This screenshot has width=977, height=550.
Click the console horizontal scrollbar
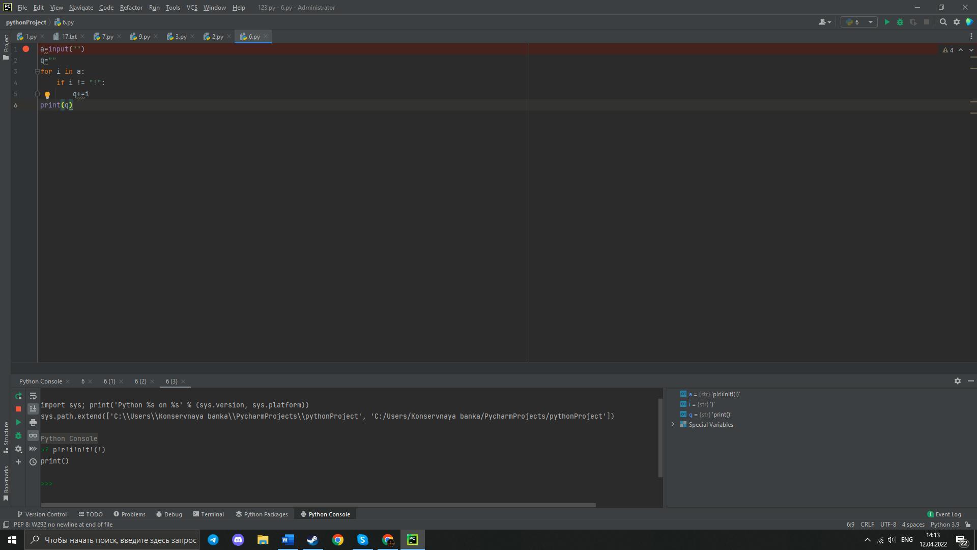(x=318, y=505)
